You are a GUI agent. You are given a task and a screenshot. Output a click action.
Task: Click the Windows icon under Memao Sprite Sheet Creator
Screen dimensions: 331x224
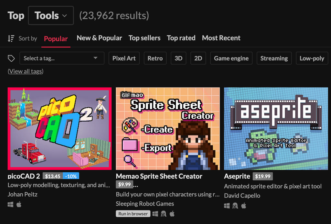[155, 214]
